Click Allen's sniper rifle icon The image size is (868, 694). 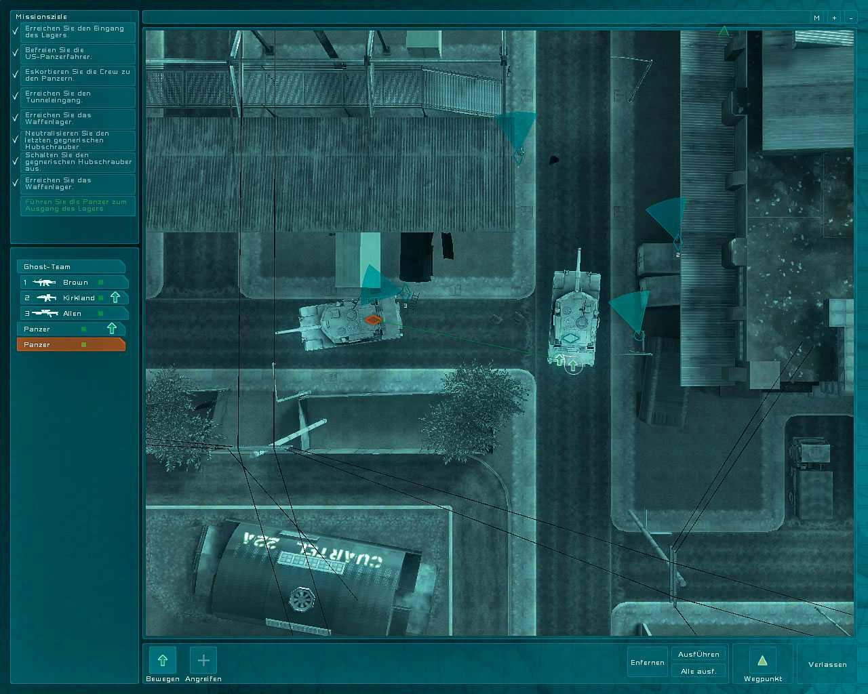click(x=45, y=313)
